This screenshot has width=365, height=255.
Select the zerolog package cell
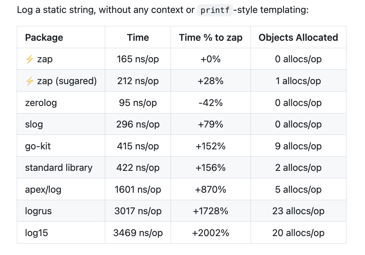(x=41, y=103)
